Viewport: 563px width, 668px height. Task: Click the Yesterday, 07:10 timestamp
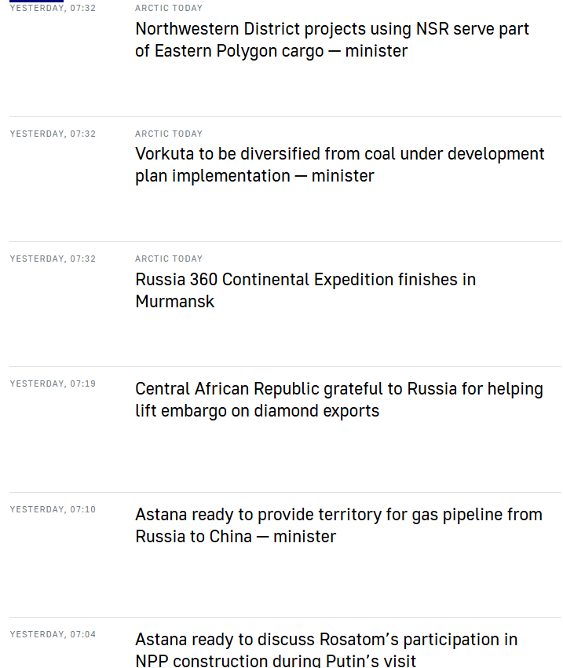pos(53,509)
